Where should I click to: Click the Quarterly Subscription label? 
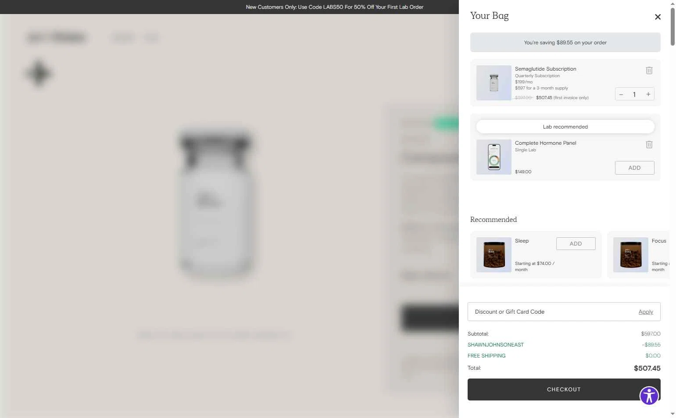(537, 76)
